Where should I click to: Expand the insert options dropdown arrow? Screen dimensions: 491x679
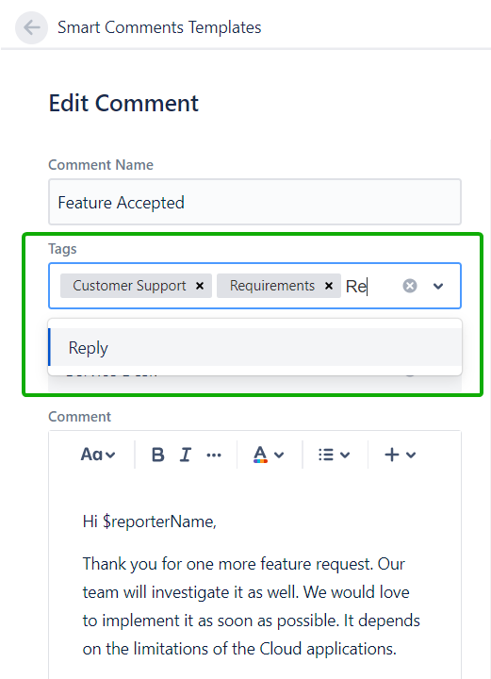(x=411, y=455)
